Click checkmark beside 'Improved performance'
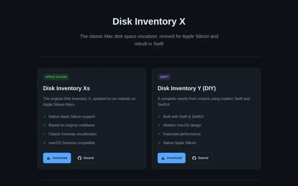This screenshot has height=186, width=298. coord(159,134)
